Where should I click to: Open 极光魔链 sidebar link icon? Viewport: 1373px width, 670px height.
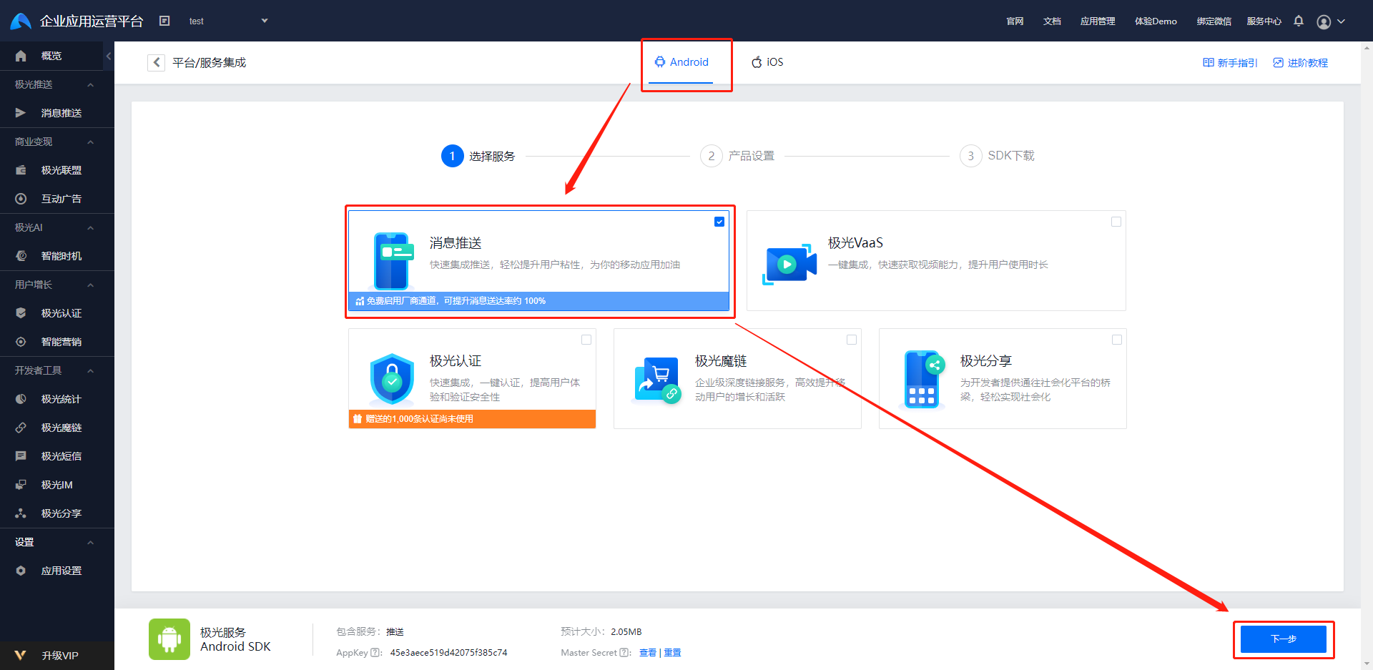(21, 428)
